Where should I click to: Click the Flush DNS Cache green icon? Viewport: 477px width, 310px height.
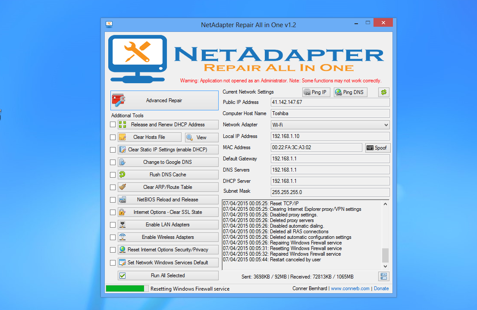[x=122, y=175]
